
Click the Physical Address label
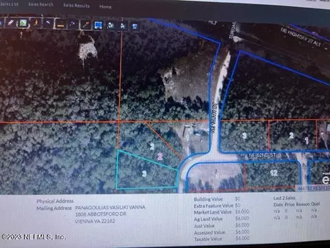(x=55, y=201)
